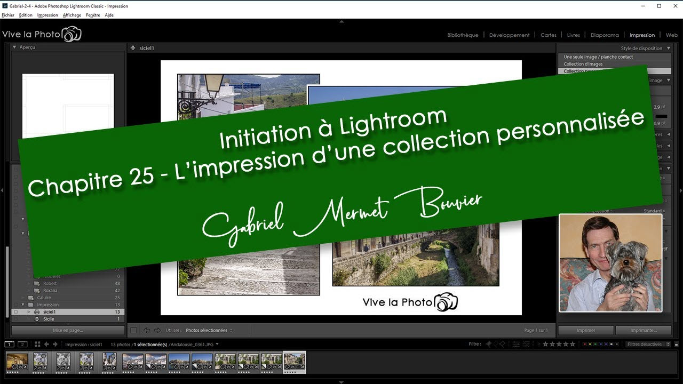Click the Mise en page button
The width and height of the screenshot is (683, 384).
pos(68,330)
